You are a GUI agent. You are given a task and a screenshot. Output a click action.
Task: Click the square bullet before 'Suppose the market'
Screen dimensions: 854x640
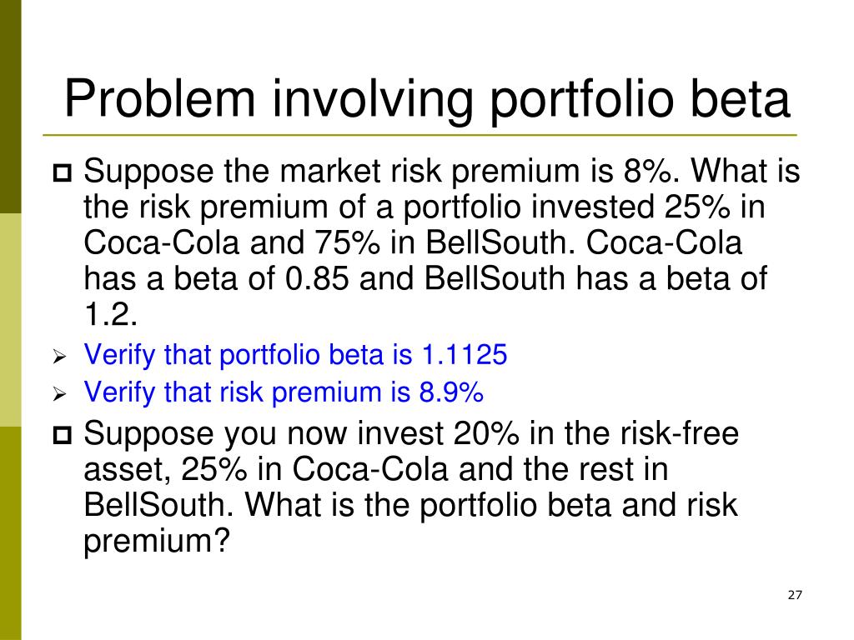(x=62, y=173)
